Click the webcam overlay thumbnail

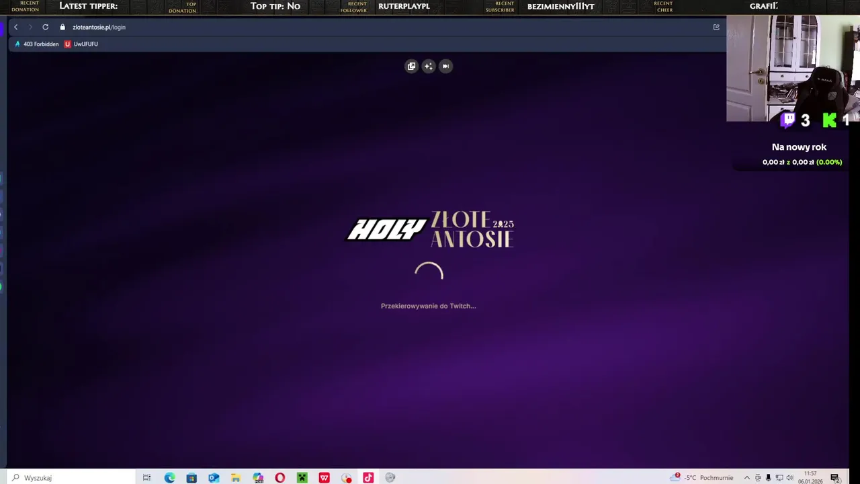point(793,68)
